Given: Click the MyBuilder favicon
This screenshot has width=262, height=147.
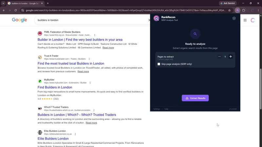Looking at the screenshot, I should point(40,81).
